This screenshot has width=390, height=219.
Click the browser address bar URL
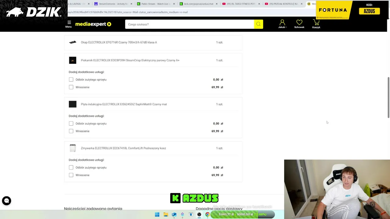128,12
